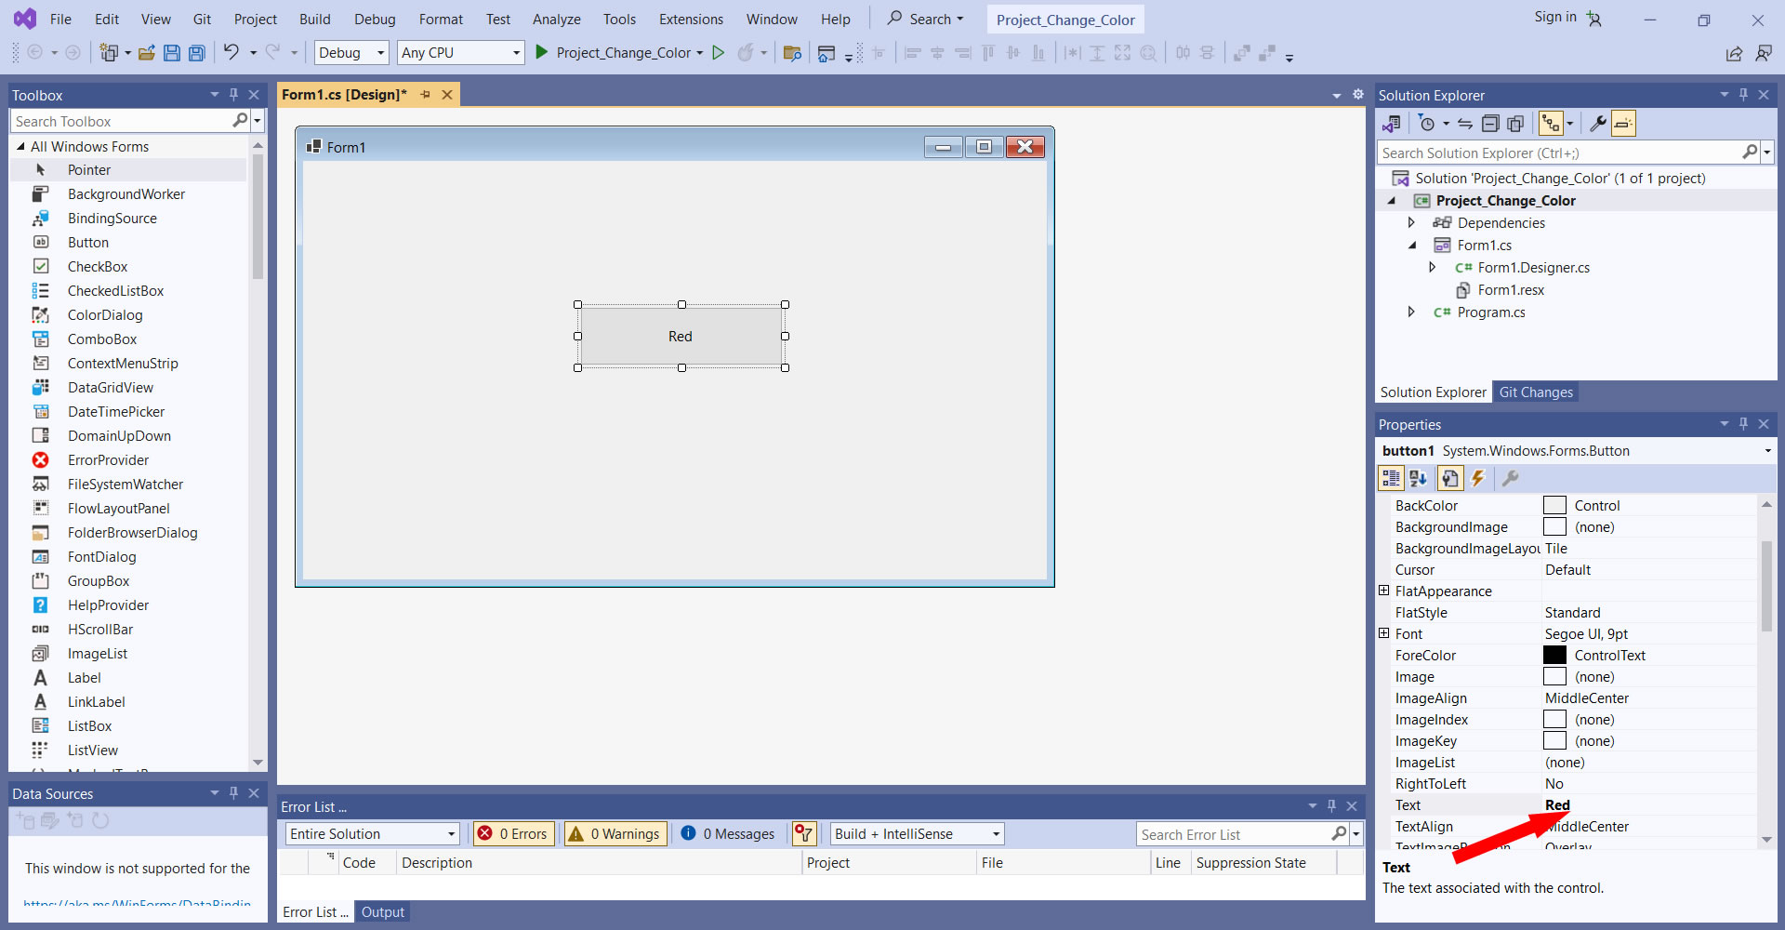Open the Debug configuration dropdown
This screenshot has width=1785, height=930.
click(x=351, y=53)
